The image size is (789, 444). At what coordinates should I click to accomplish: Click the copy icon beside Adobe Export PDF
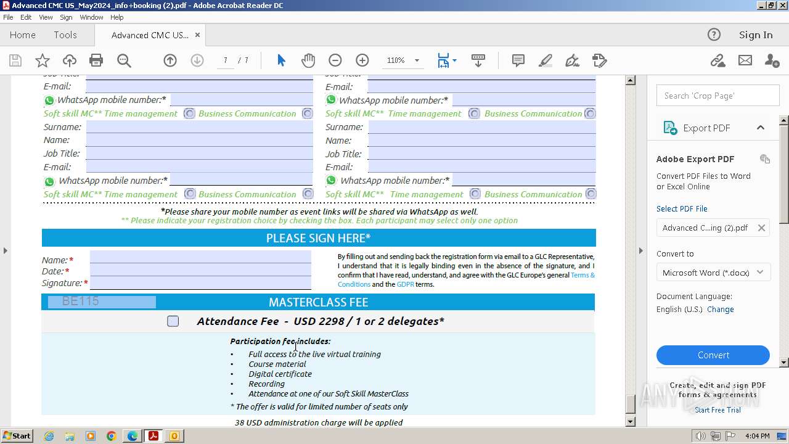[765, 158]
